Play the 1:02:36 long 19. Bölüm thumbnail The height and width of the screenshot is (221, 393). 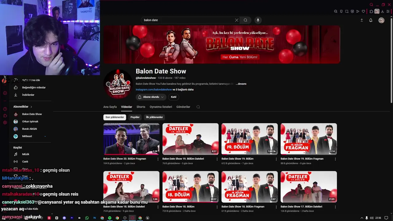click(250, 139)
